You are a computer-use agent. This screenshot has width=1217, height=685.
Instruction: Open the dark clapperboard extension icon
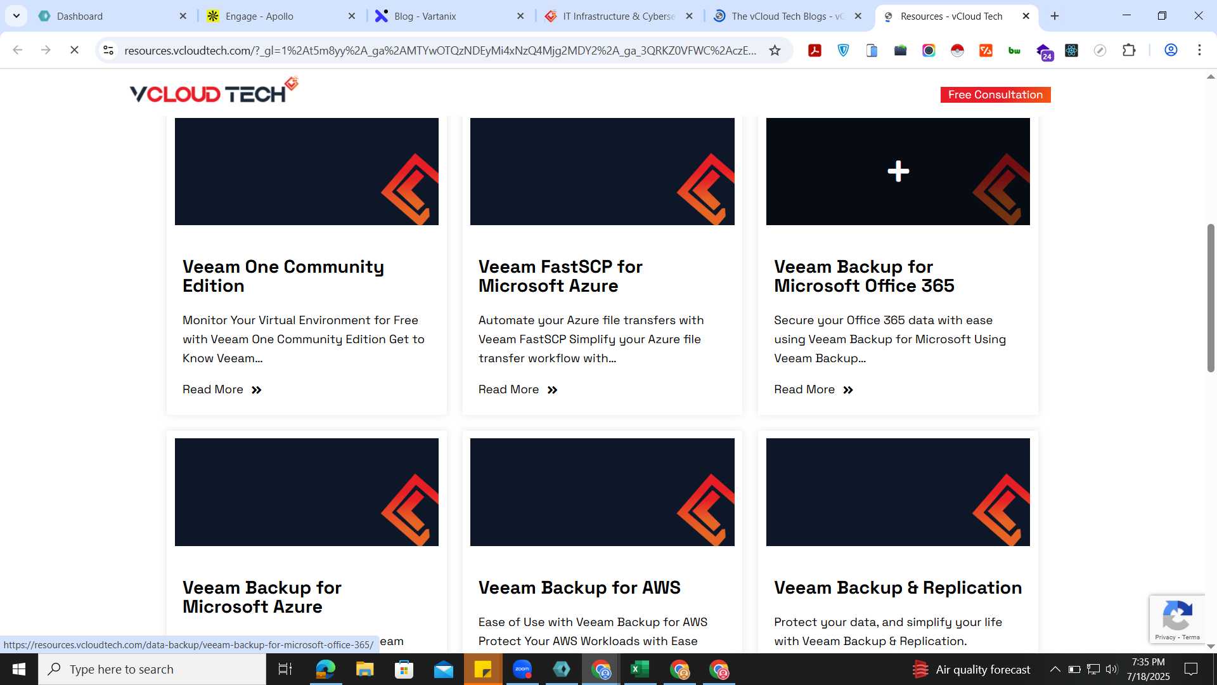click(900, 50)
